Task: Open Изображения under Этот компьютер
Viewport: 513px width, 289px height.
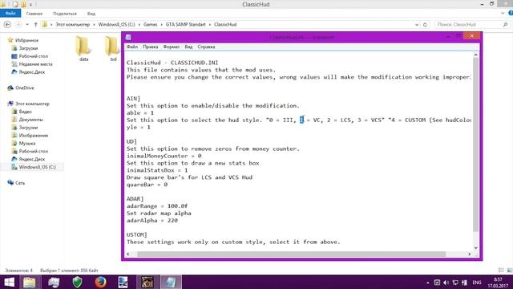Action: [34, 136]
